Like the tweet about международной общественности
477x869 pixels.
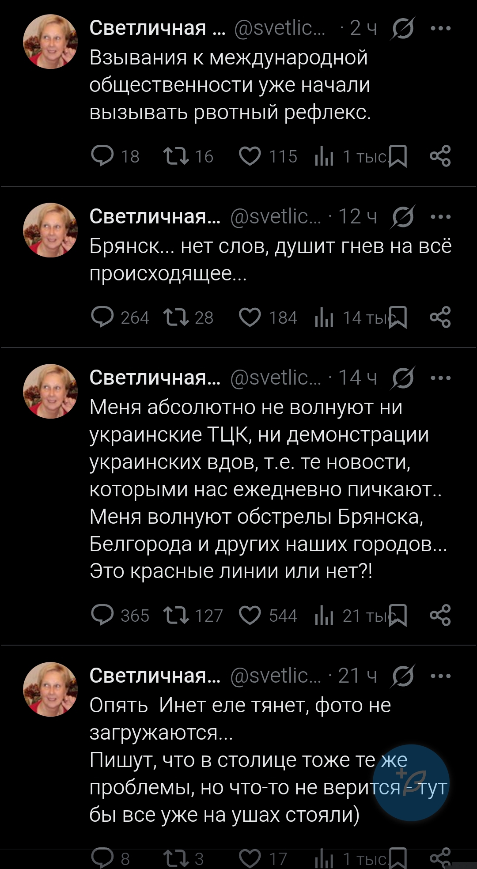coord(250,156)
